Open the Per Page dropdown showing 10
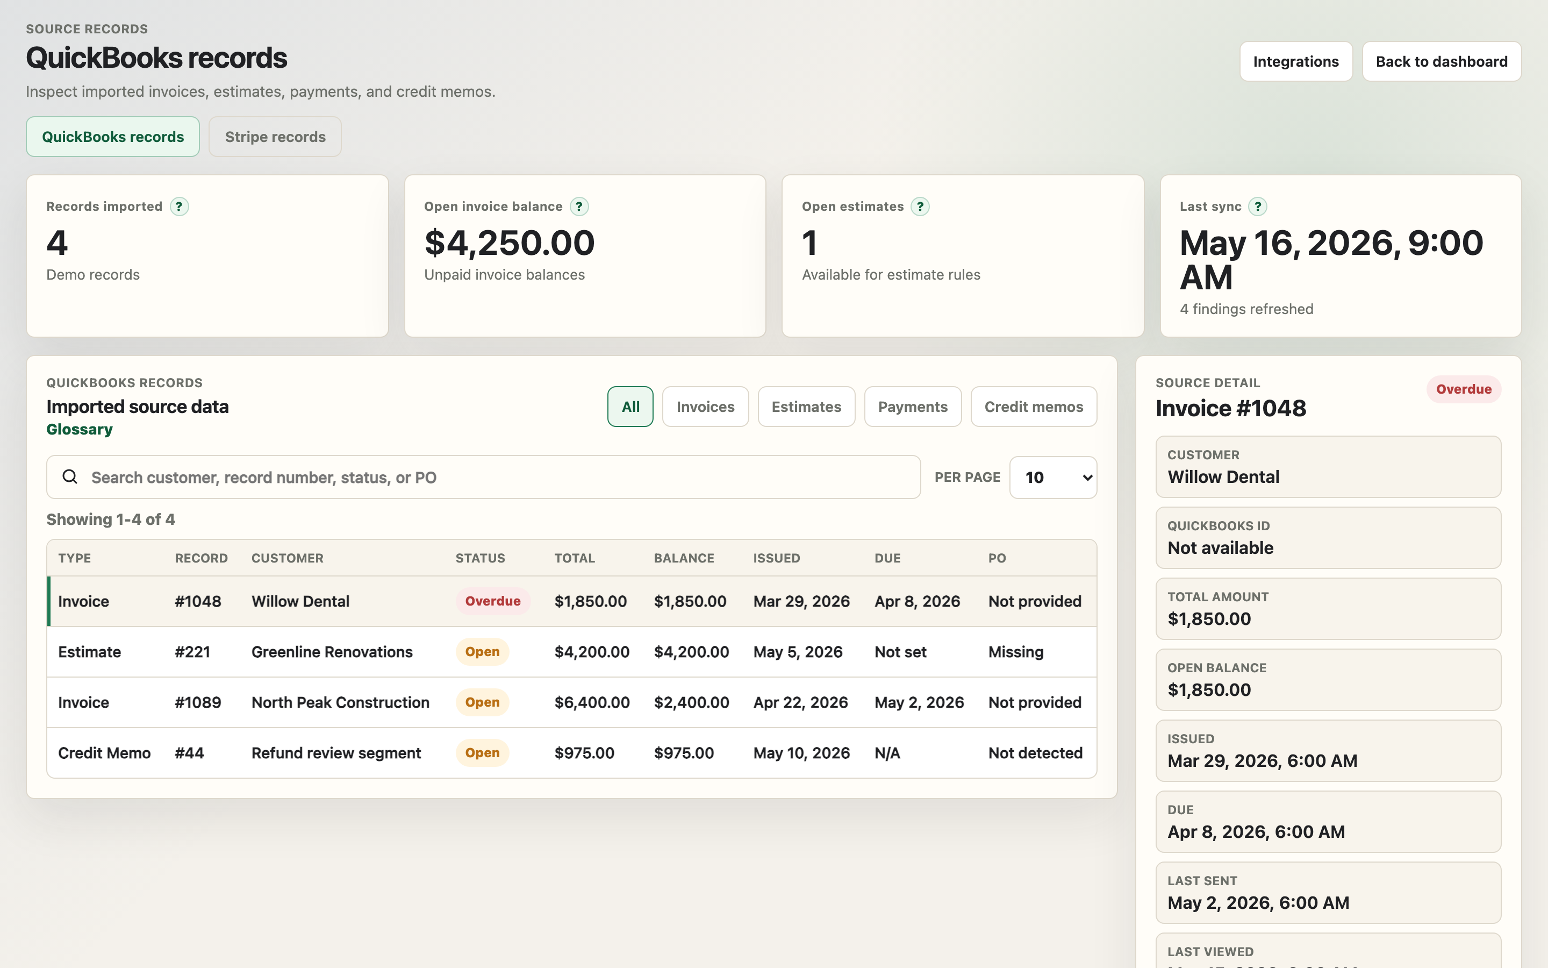Image resolution: width=1548 pixels, height=968 pixels. 1053,478
